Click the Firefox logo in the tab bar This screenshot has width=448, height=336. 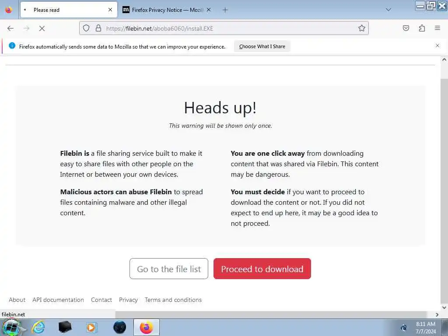point(9,10)
